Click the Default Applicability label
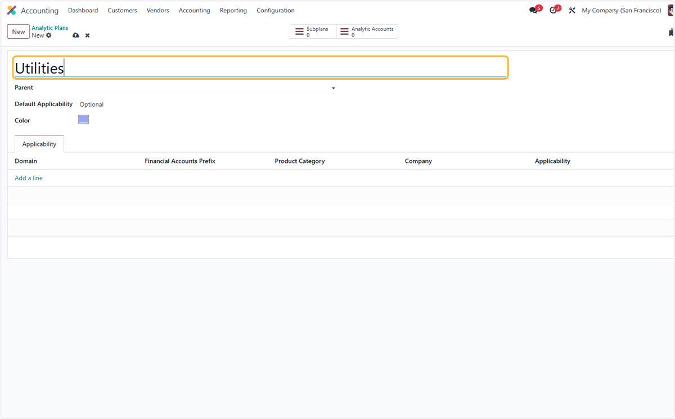675x419 pixels. point(44,104)
